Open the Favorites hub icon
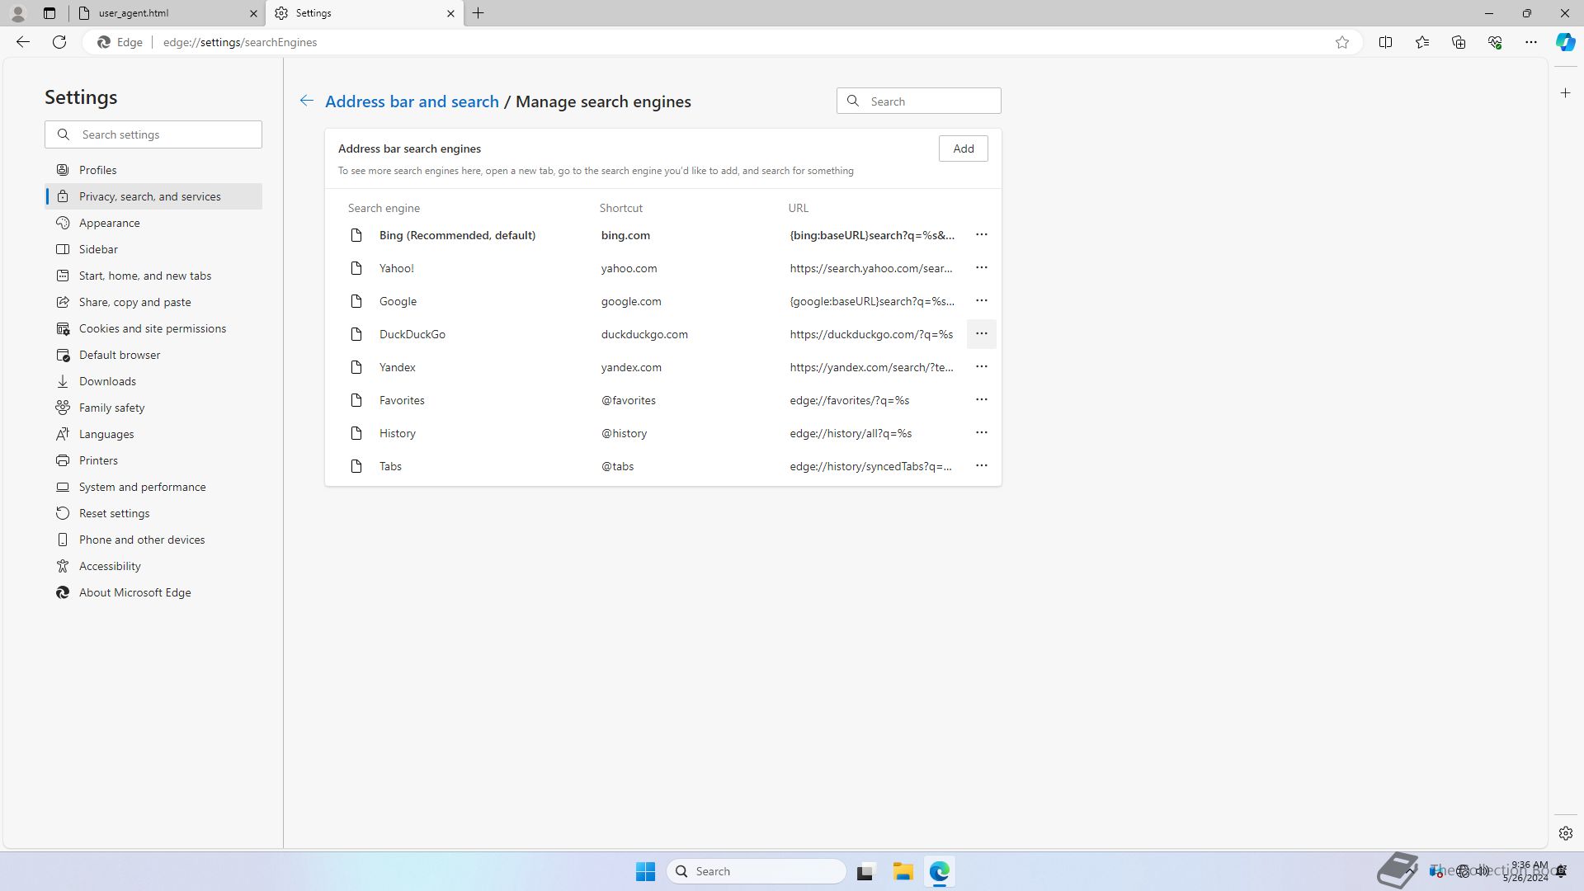Image resolution: width=1584 pixels, height=891 pixels. click(x=1421, y=42)
